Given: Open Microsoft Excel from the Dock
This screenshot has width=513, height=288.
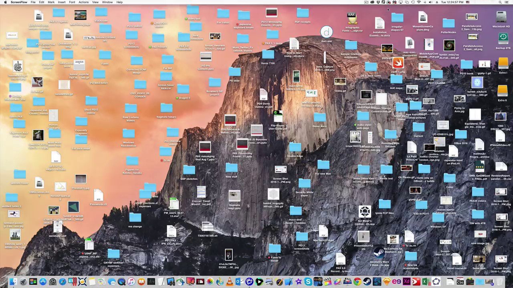Looking at the screenshot, I should click(426, 282).
